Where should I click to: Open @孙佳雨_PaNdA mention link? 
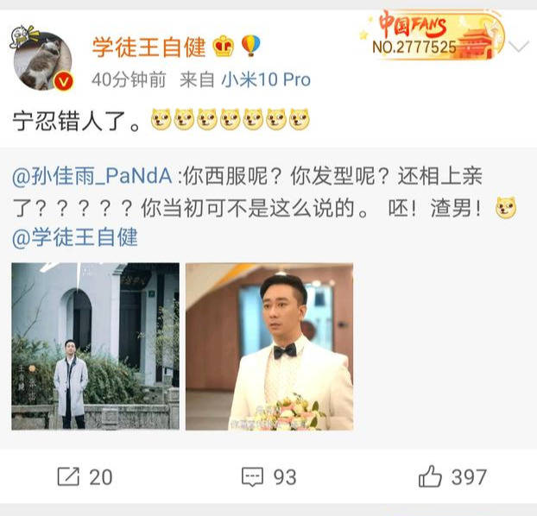(92, 176)
